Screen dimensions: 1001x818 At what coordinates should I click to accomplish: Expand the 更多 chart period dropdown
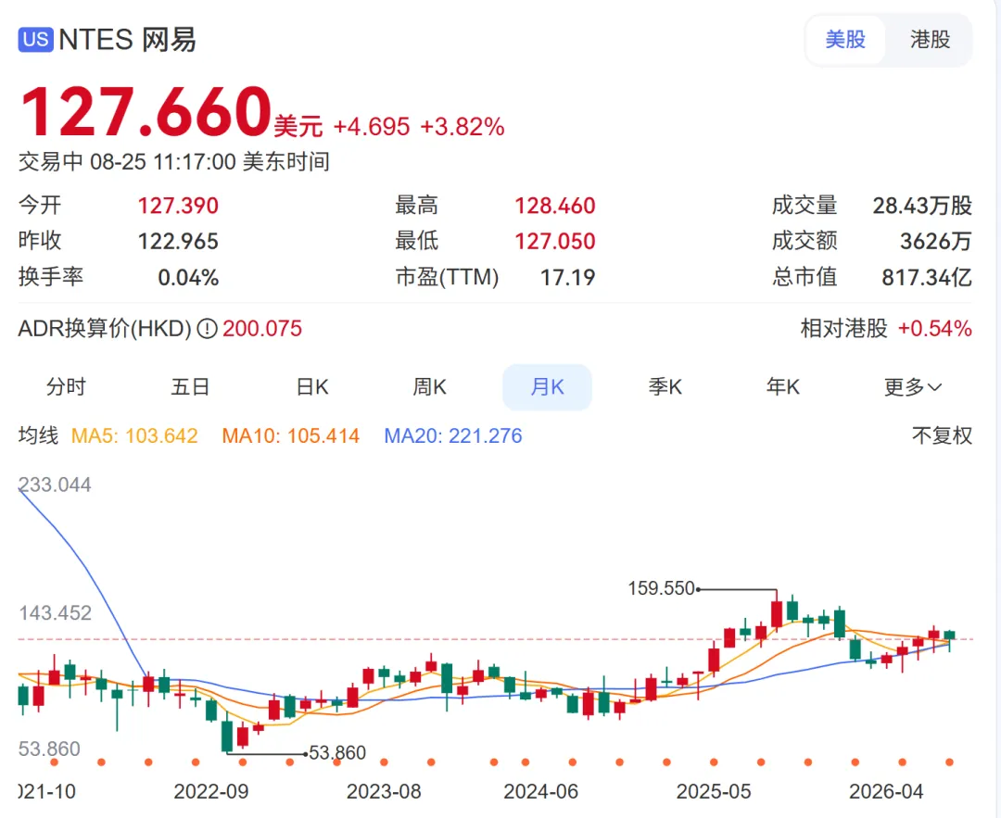(x=912, y=386)
